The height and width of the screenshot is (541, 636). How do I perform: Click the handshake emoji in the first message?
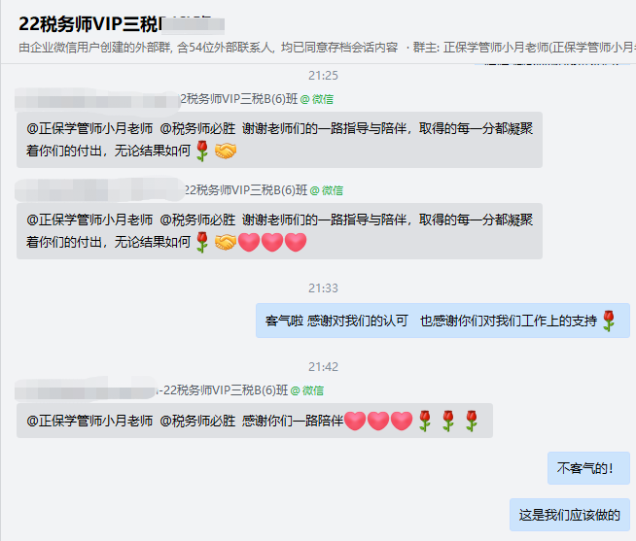coord(225,151)
